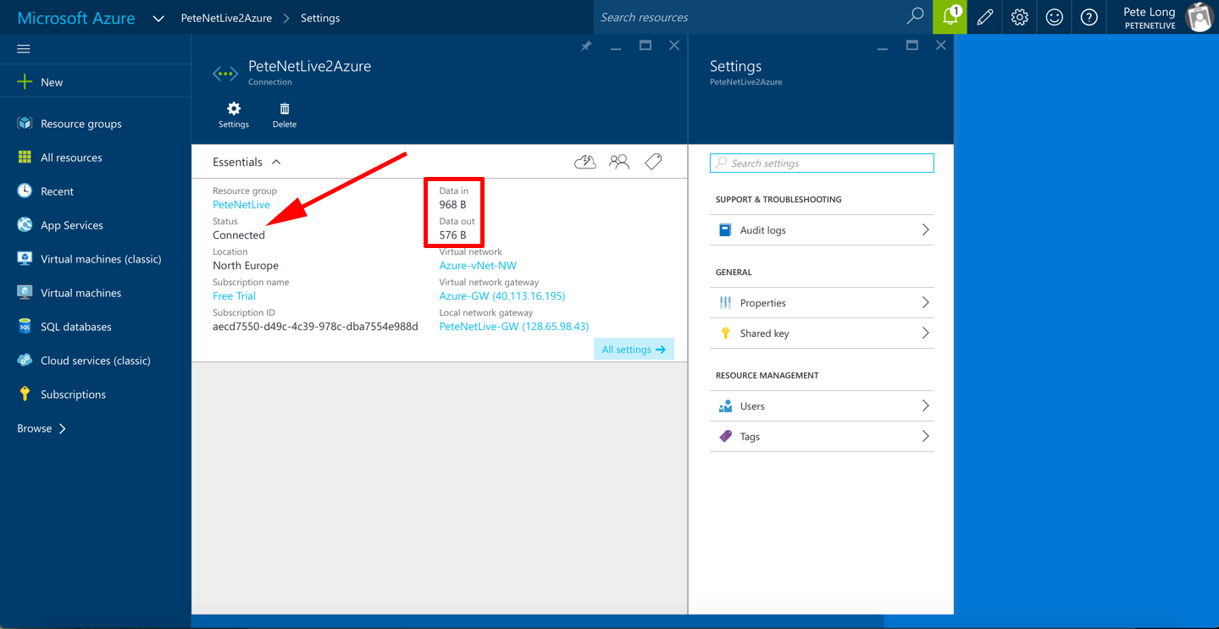Click the Search settings field

tap(822, 163)
